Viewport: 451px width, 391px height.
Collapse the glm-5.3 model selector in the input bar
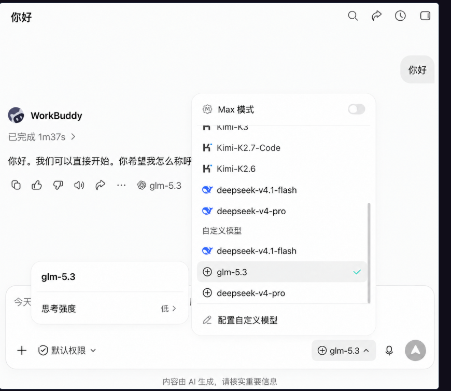pyautogui.click(x=344, y=351)
